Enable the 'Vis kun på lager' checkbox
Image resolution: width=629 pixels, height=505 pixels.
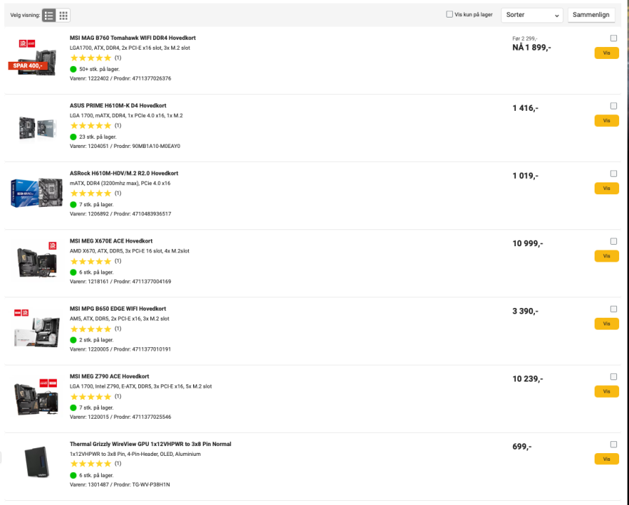pos(450,14)
